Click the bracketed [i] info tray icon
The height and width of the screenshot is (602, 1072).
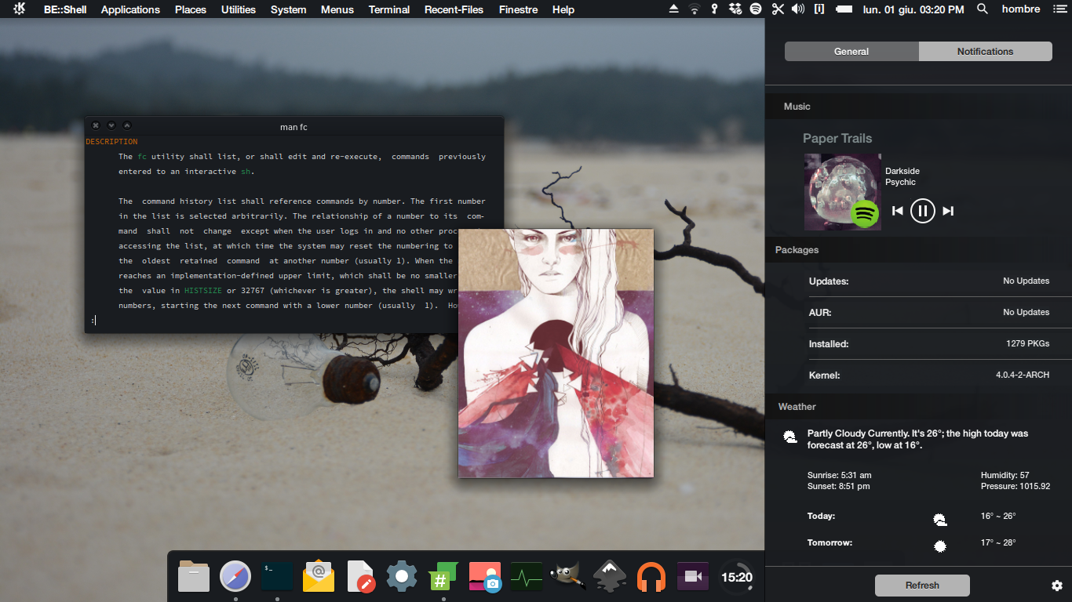coord(819,9)
